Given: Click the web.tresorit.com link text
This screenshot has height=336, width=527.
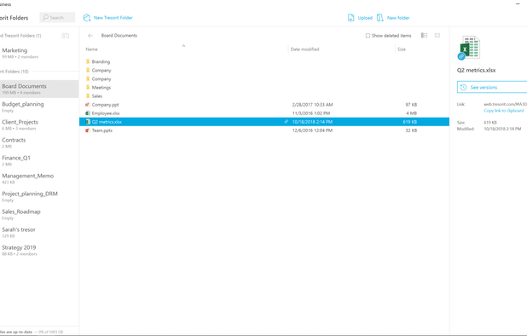Looking at the screenshot, I should tap(506, 104).
